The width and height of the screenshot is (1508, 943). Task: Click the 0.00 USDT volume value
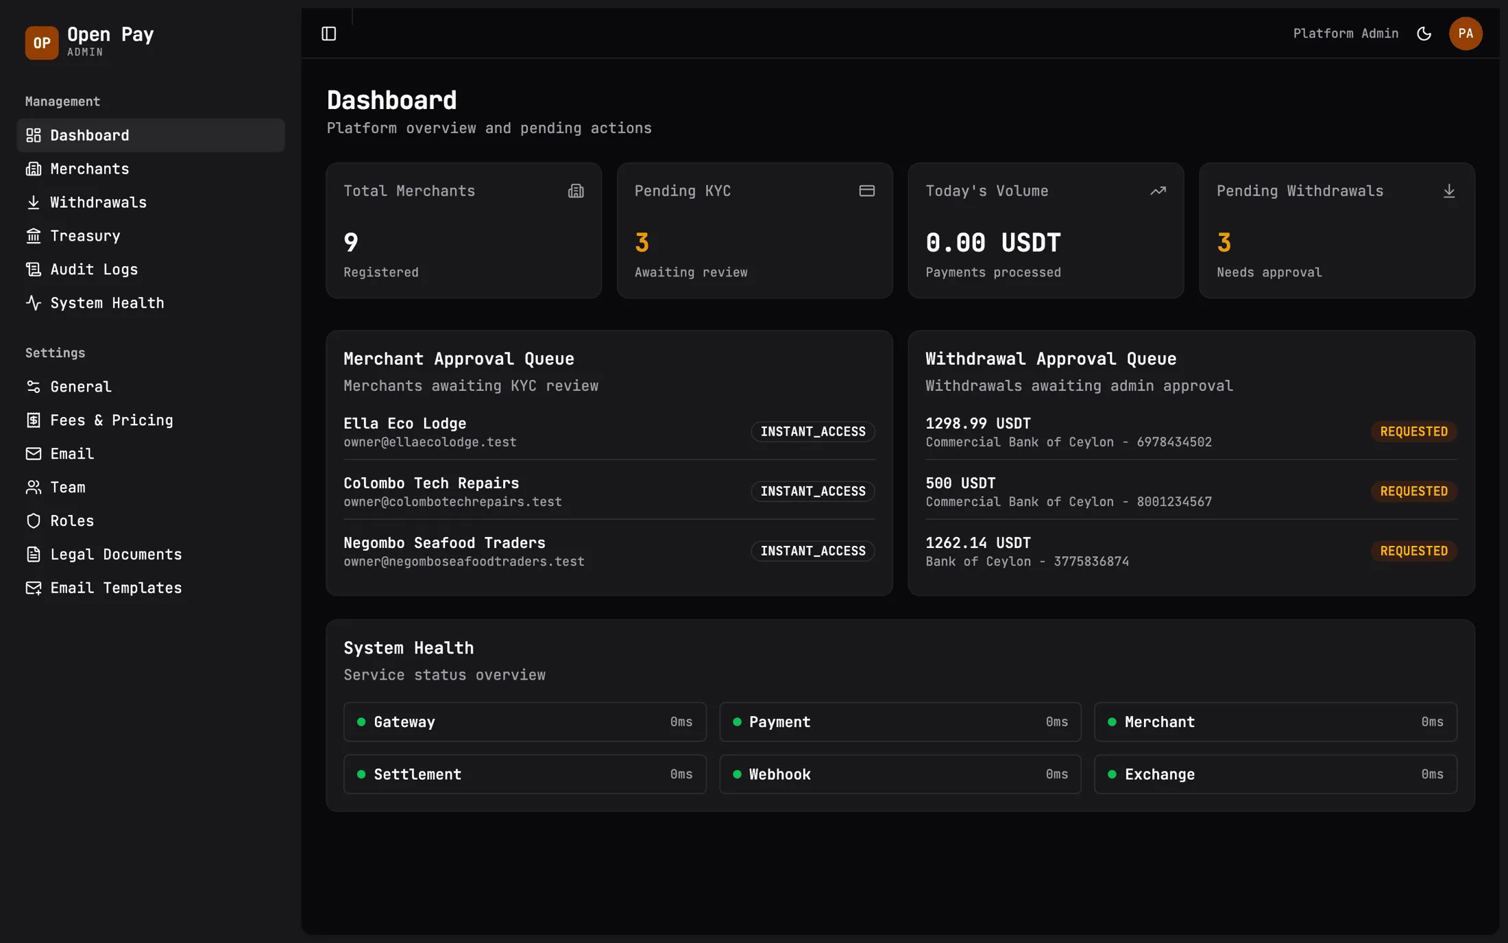tap(993, 243)
